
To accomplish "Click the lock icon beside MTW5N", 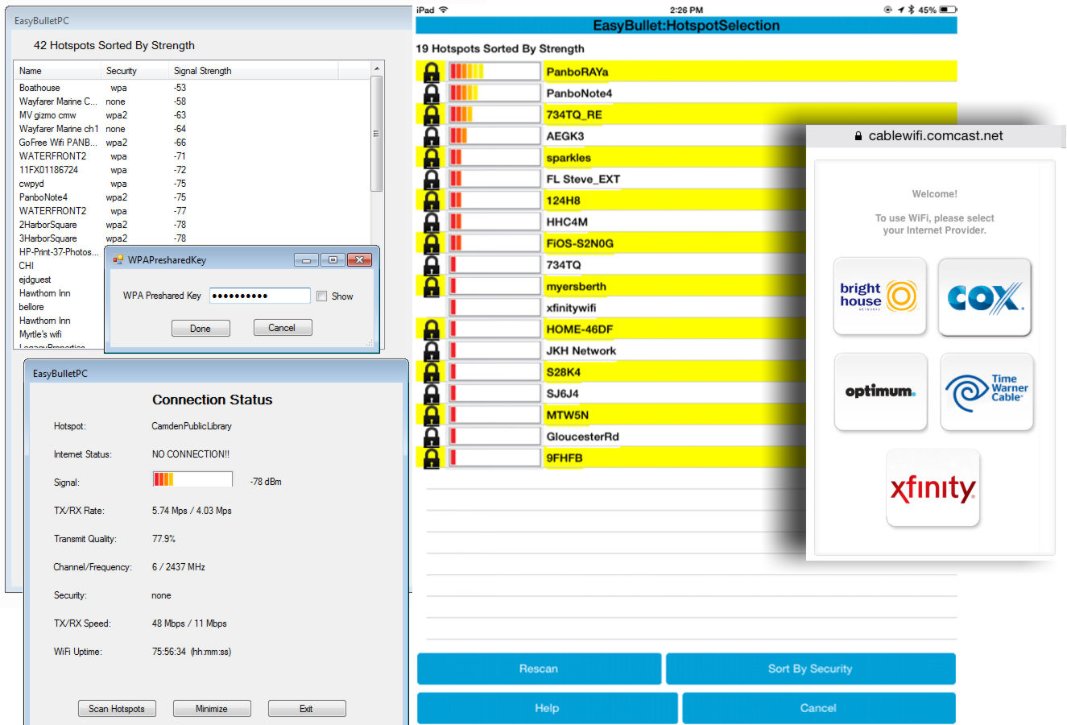I will click(432, 415).
